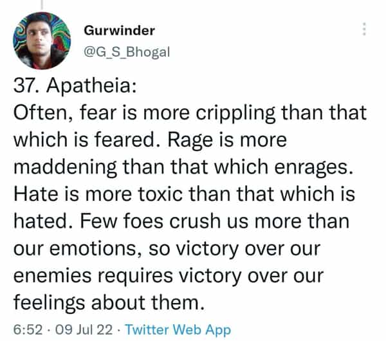The width and height of the screenshot is (386, 341).
Task: Open the Twitter Web App source link
Action: click(x=178, y=329)
